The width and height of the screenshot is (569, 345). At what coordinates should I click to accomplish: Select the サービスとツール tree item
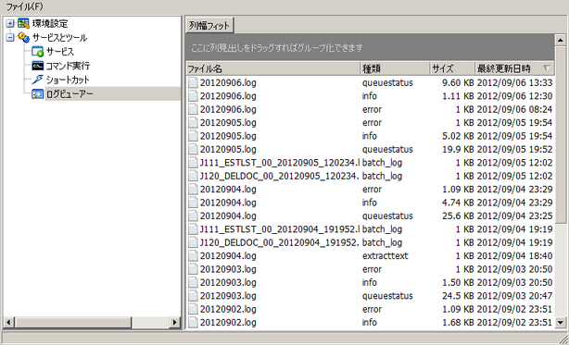[59, 37]
